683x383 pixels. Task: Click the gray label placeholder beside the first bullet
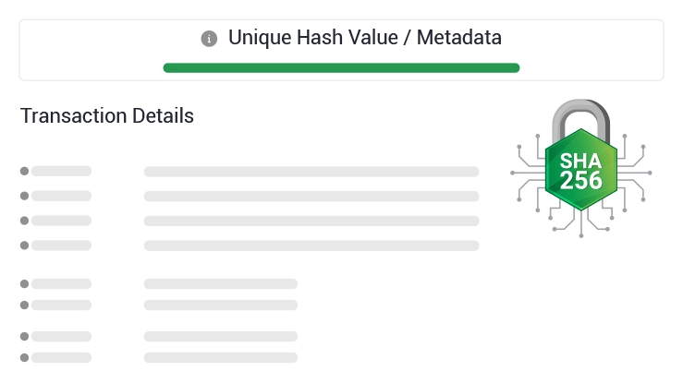click(x=62, y=171)
